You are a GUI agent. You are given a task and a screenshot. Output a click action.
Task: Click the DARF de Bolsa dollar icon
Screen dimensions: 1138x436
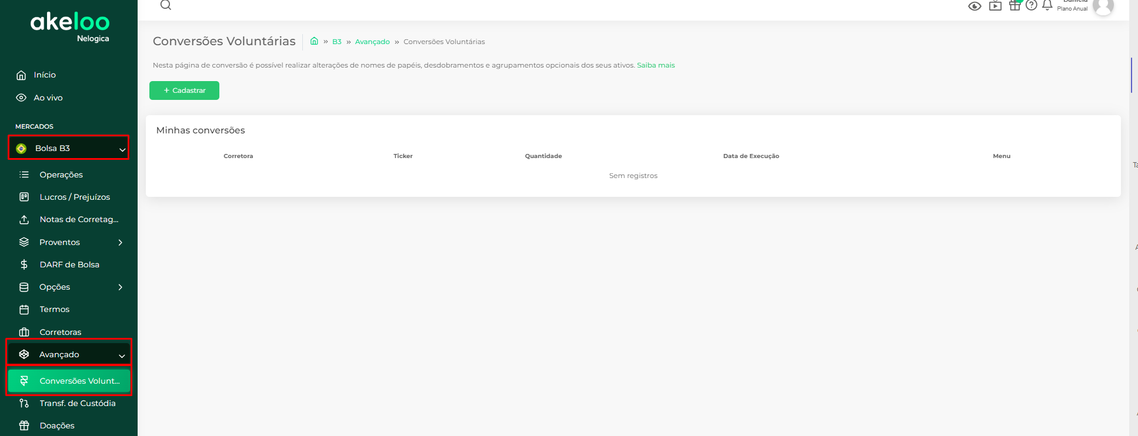pyautogui.click(x=24, y=264)
